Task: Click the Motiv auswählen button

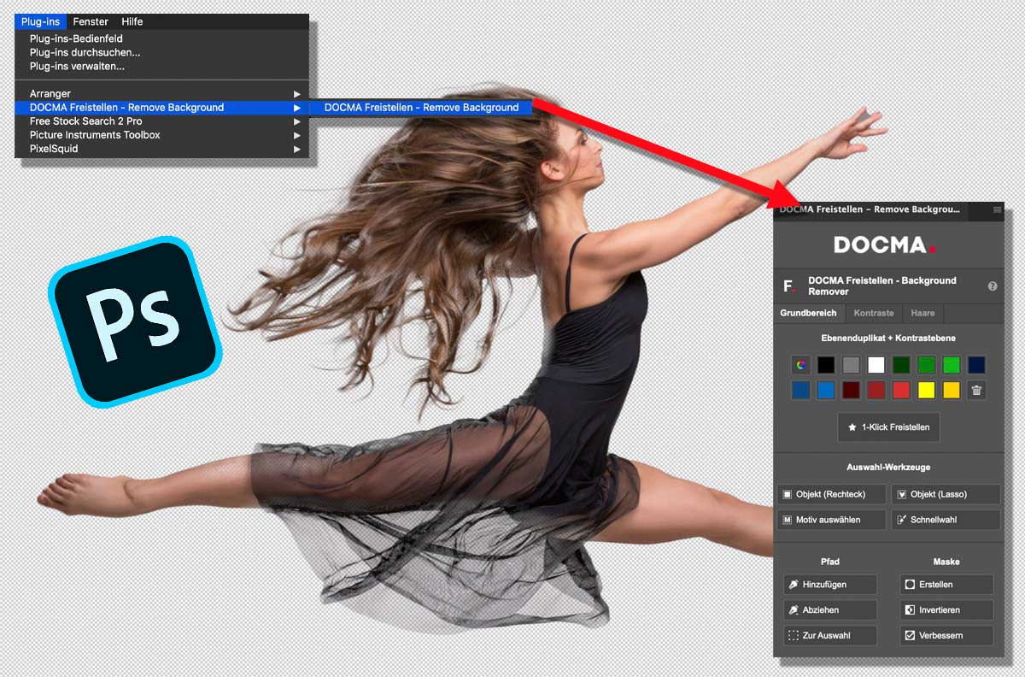Action: pyautogui.click(x=831, y=520)
